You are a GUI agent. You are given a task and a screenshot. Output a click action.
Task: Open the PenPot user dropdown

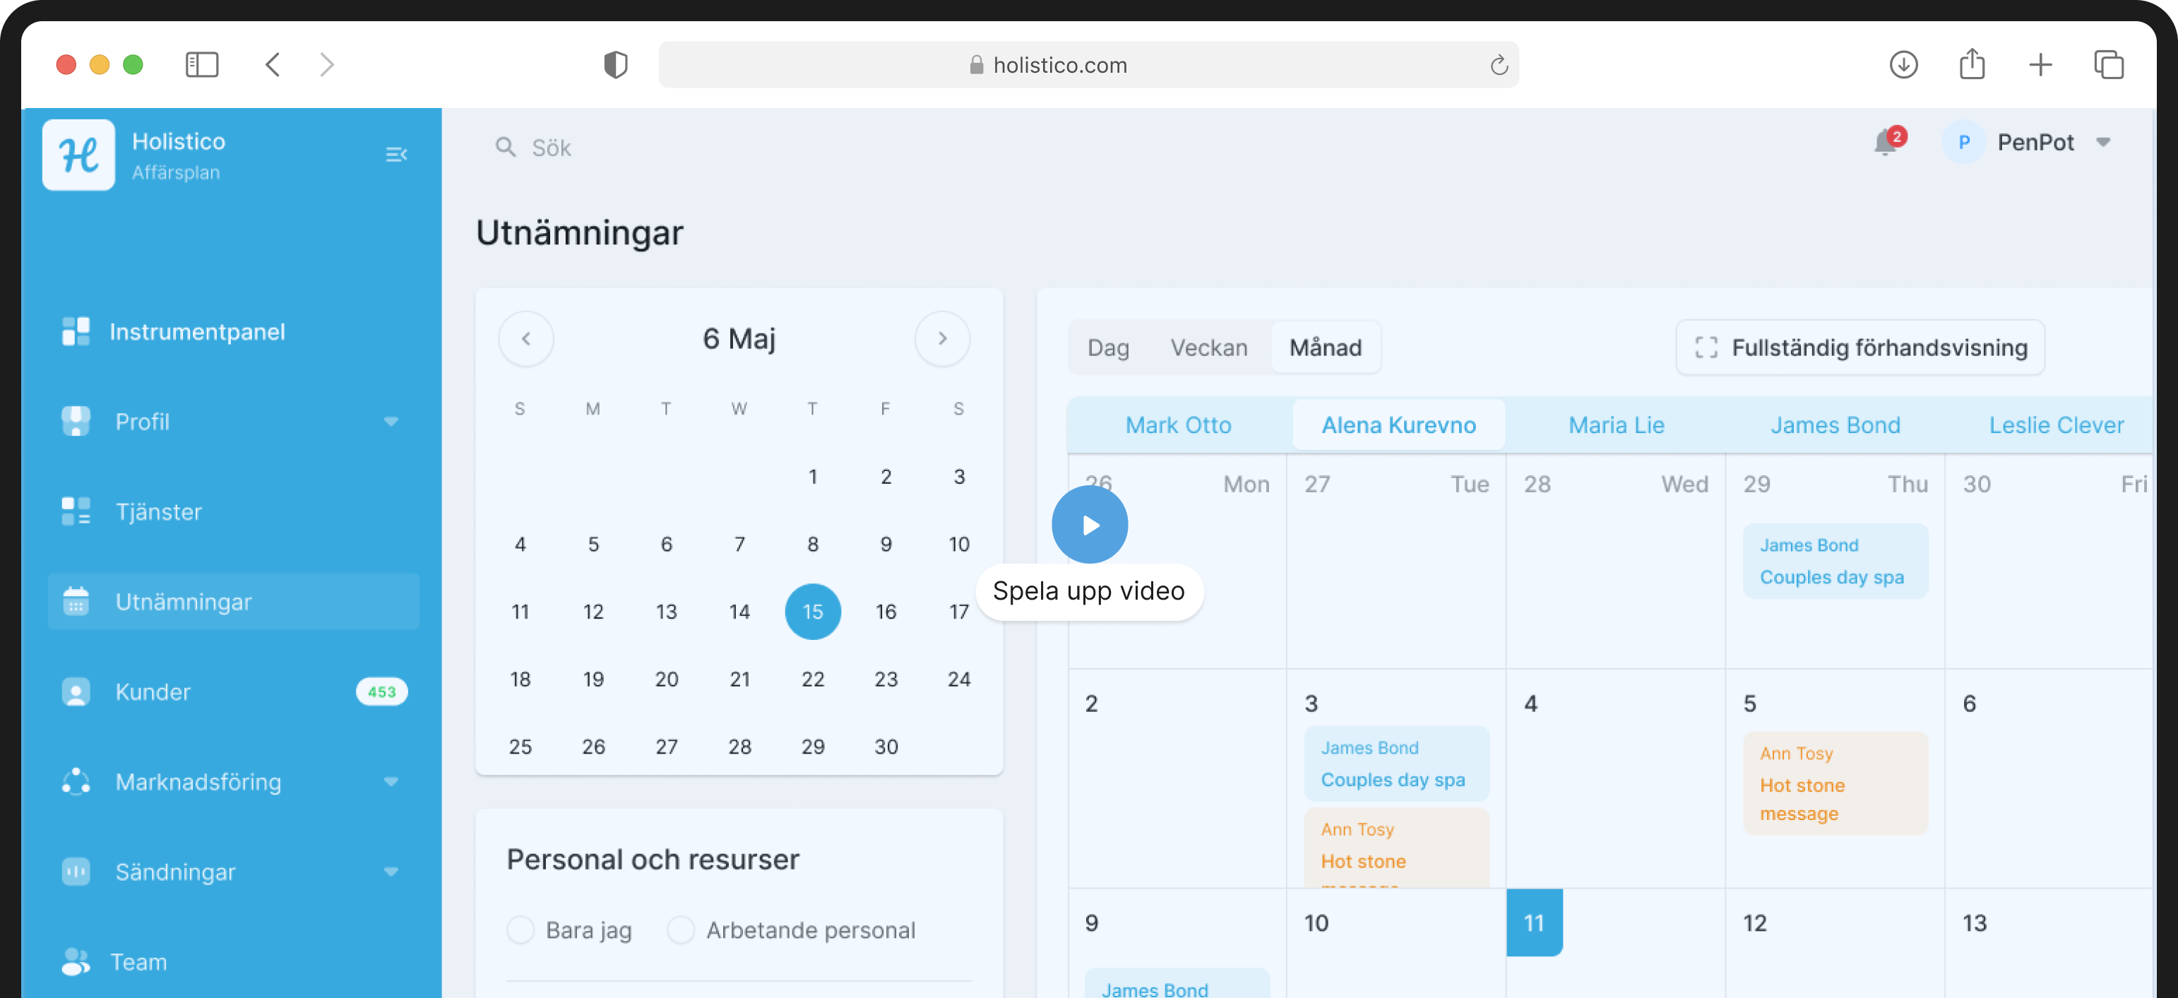coord(2102,142)
